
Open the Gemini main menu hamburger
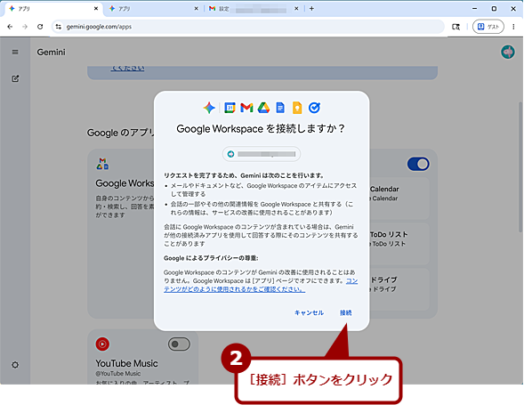[x=15, y=53]
